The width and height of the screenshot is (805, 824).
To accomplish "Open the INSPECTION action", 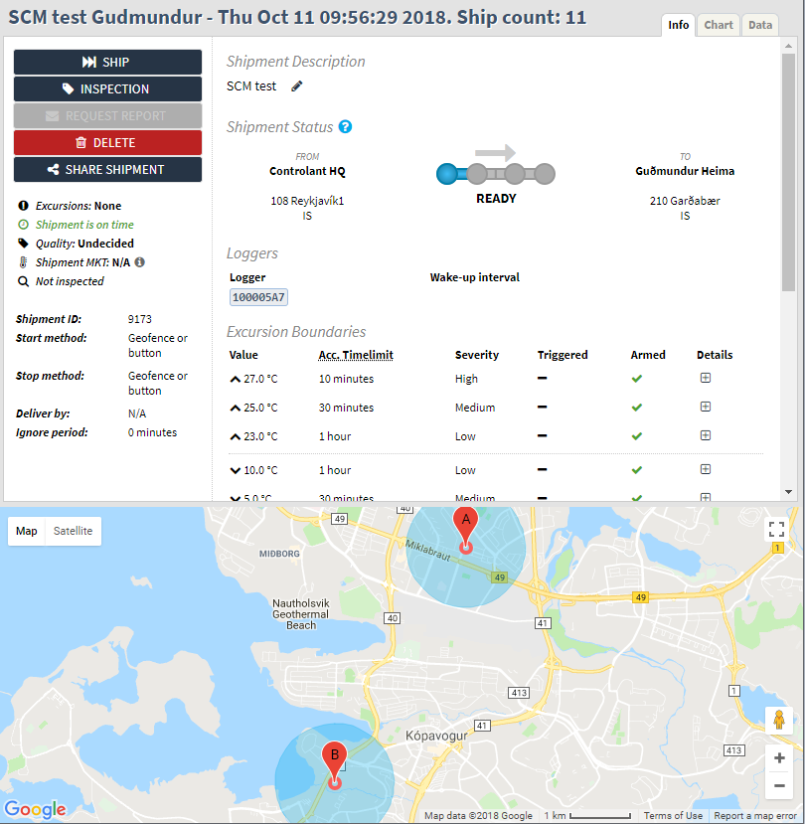I will [x=107, y=88].
